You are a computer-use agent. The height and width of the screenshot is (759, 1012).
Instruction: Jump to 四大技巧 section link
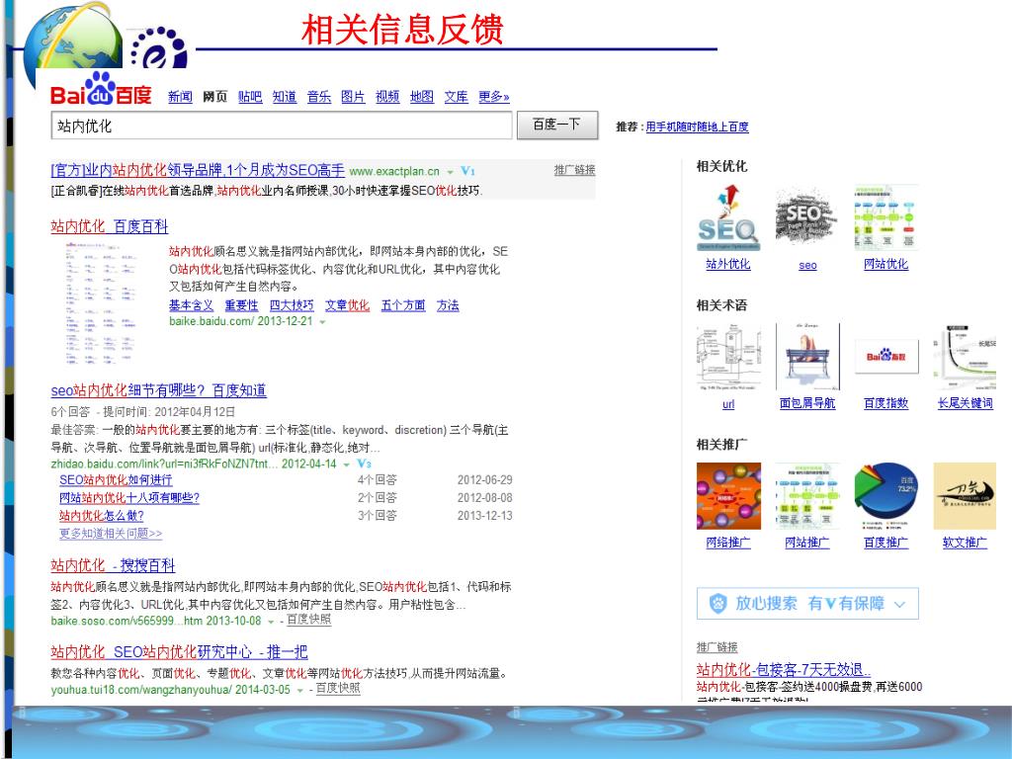coord(292,305)
